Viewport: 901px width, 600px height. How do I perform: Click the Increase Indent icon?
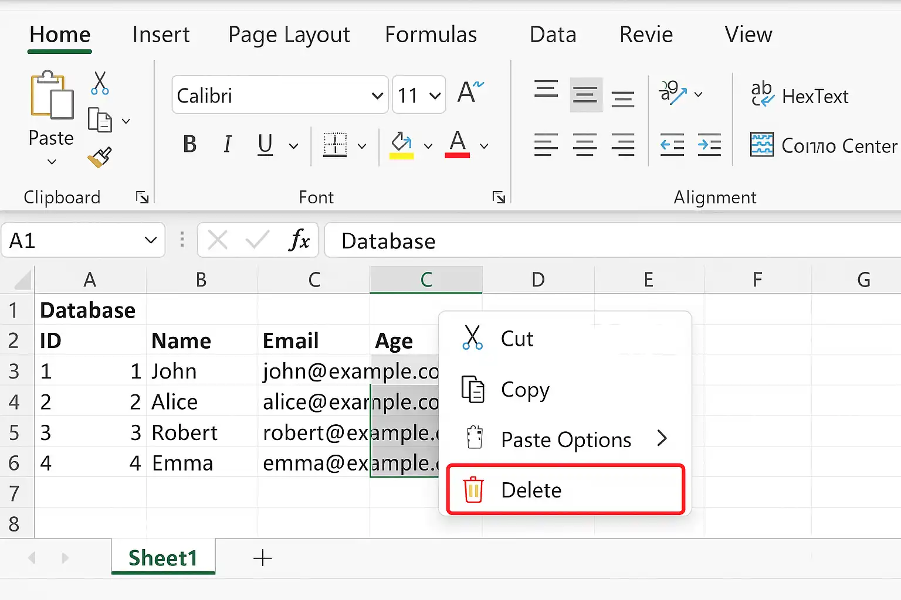(709, 145)
